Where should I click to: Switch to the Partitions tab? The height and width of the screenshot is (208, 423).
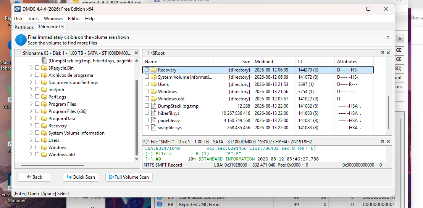[x=24, y=27]
